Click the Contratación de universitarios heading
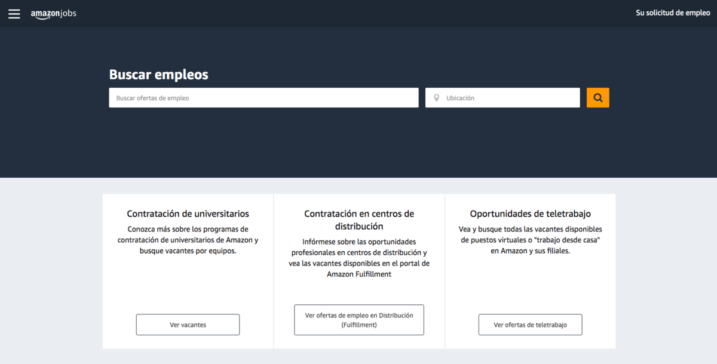 [x=188, y=214]
